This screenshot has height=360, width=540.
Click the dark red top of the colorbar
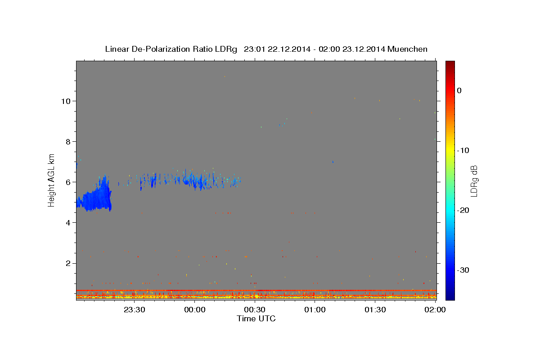(x=450, y=64)
